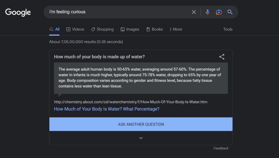Click Ask Another Question button
This screenshot has height=158, width=279.
pos(141,124)
